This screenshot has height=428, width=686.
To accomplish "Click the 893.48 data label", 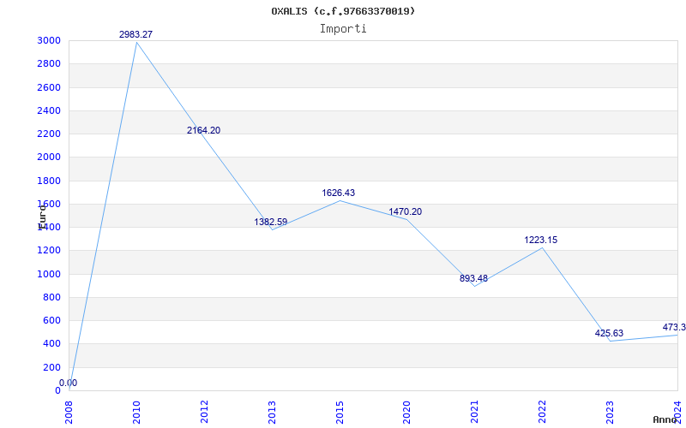I will click(x=474, y=279).
